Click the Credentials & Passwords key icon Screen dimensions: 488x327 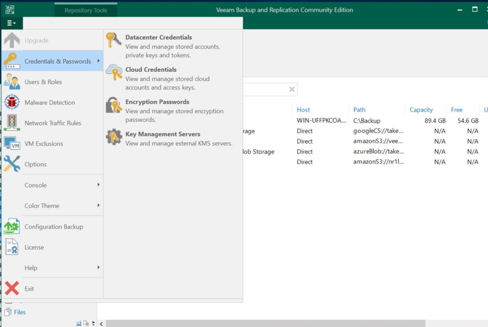point(12,61)
